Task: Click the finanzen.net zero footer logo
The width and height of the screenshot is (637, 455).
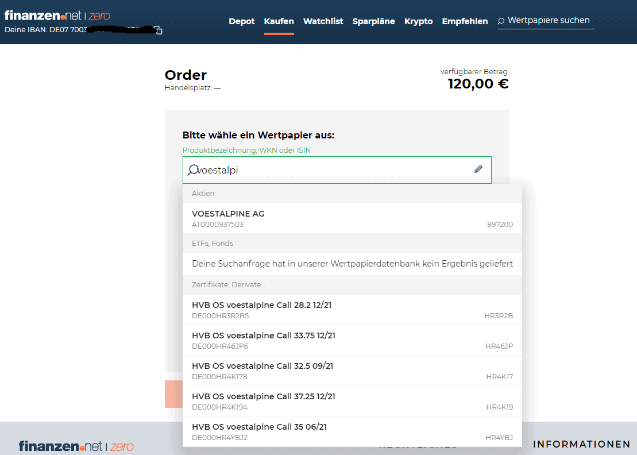Action: coord(76,446)
